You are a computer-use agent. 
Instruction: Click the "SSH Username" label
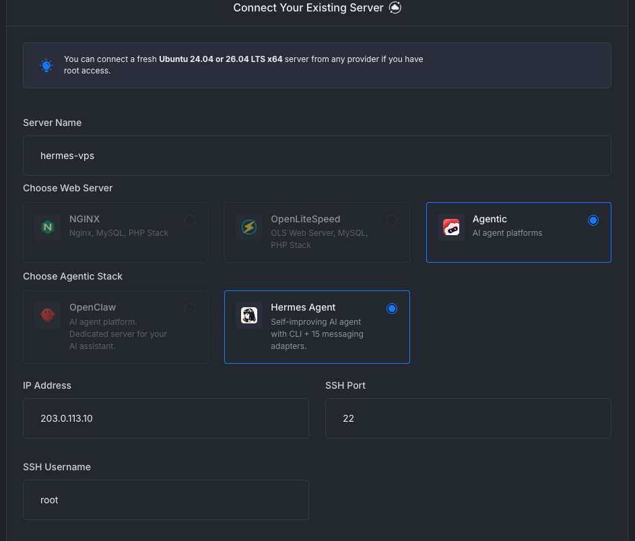pyautogui.click(x=57, y=467)
